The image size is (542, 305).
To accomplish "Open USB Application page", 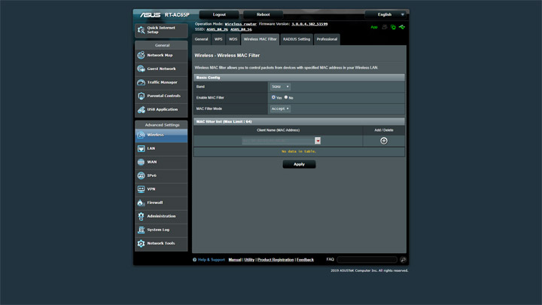I will click(x=161, y=110).
